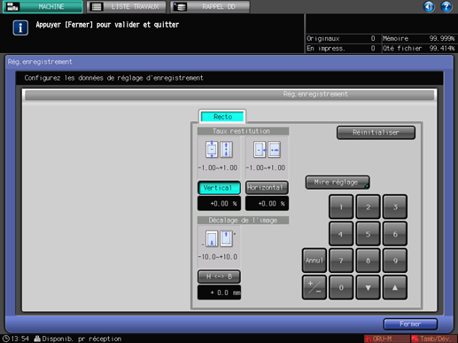Open help with question mark icon
Viewport: 458px width, 343px height.
(446, 6)
